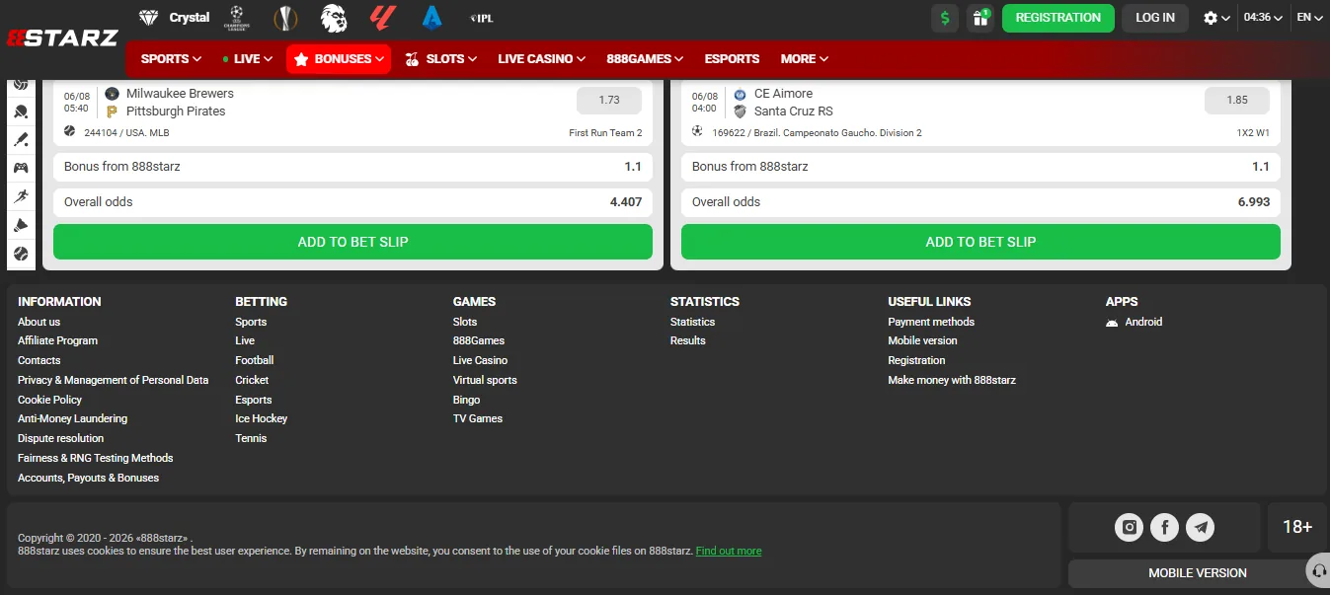The width and height of the screenshot is (1330, 595).
Task: Open the Premier League lion icon
Action: click(x=334, y=17)
